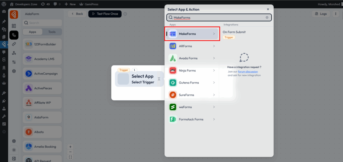Expand MakeForms row chevron
343x162 pixels.
click(214, 34)
